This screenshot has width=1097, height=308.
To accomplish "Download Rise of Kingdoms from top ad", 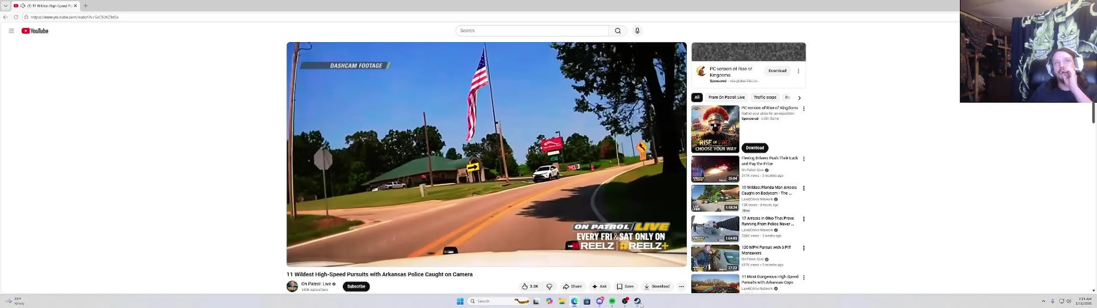I will tap(777, 71).
